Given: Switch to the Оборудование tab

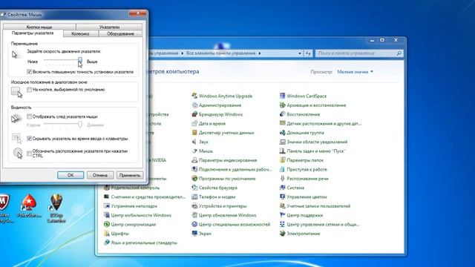Looking at the screenshot, I should pos(120,33).
